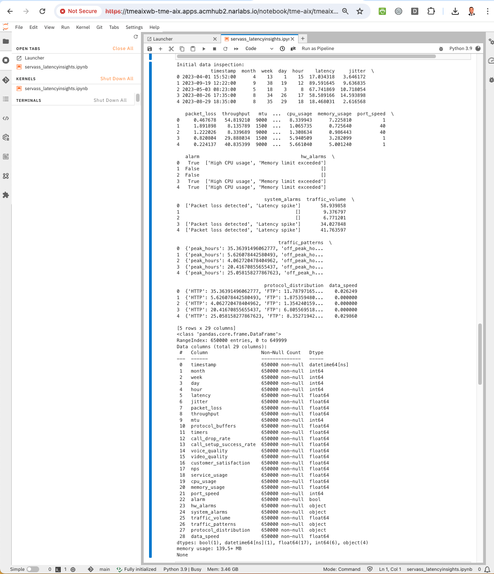Screen dimensions: 494x574
Task: Open the Running Terminals and Kernels panel
Action: pyautogui.click(x=6, y=60)
